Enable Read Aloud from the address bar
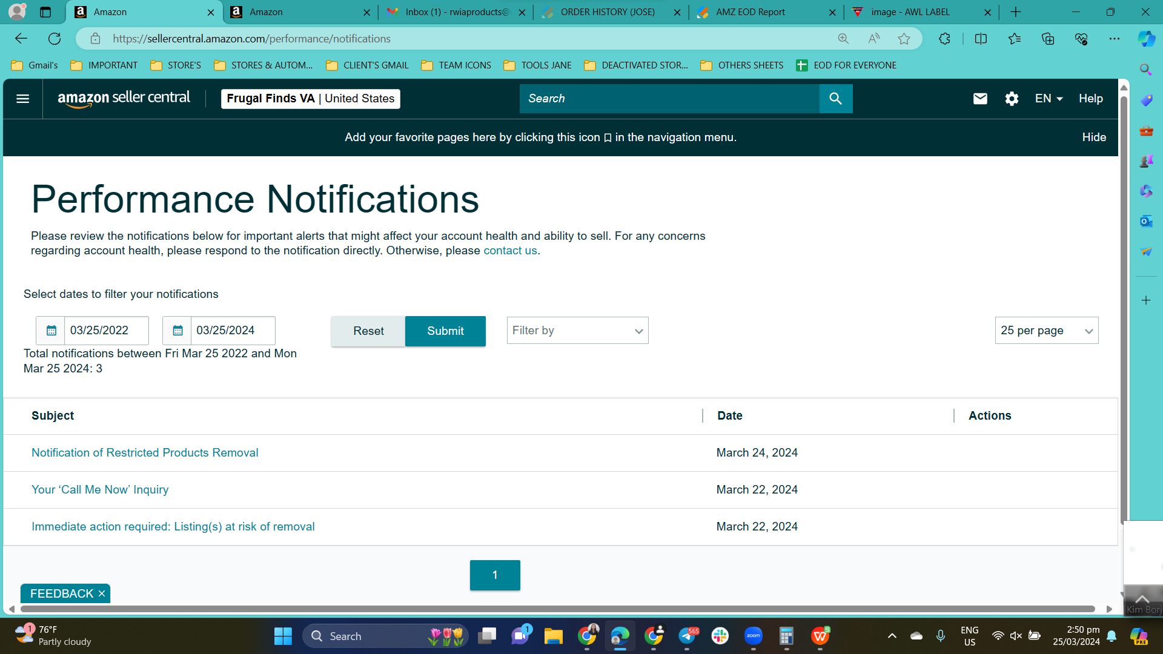 pos(873,39)
